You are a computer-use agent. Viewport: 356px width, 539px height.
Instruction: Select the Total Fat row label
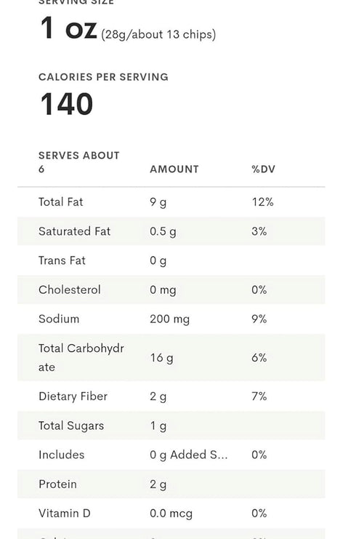tap(61, 201)
